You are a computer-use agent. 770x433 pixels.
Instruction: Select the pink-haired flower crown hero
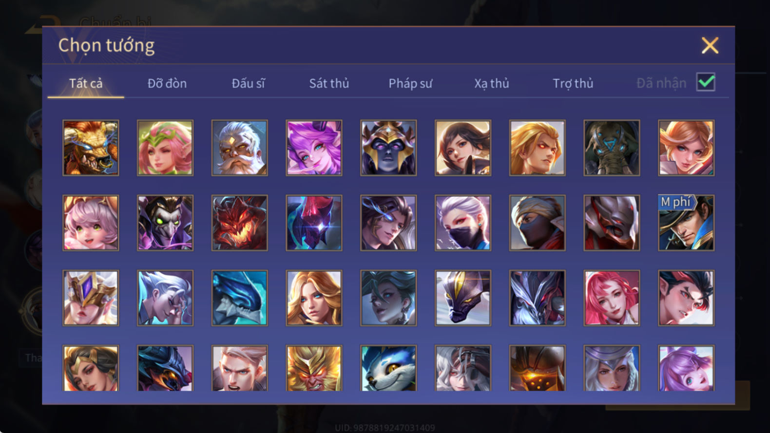click(165, 148)
